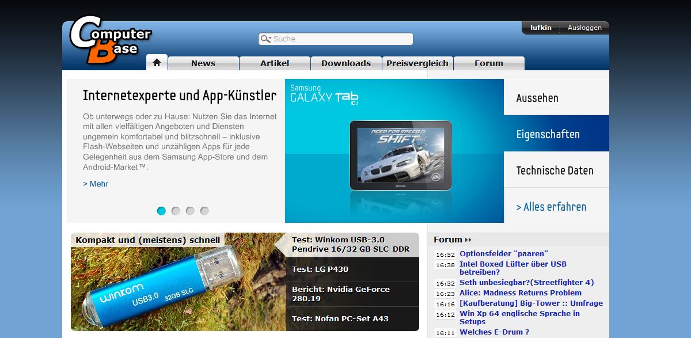The height and width of the screenshot is (338, 691).
Task: Open the home page tab icon
Action: click(x=157, y=62)
